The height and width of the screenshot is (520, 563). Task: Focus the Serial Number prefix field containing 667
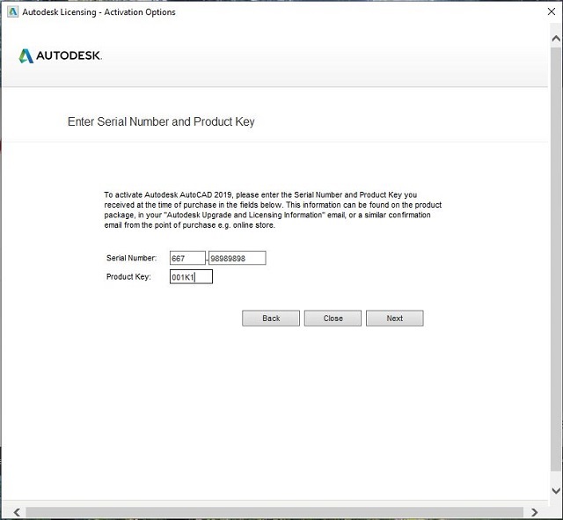click(186, 258)
